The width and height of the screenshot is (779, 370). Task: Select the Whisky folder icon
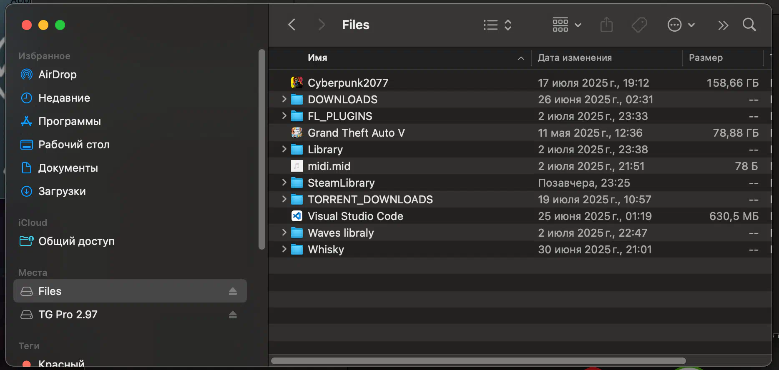point(297,249)
